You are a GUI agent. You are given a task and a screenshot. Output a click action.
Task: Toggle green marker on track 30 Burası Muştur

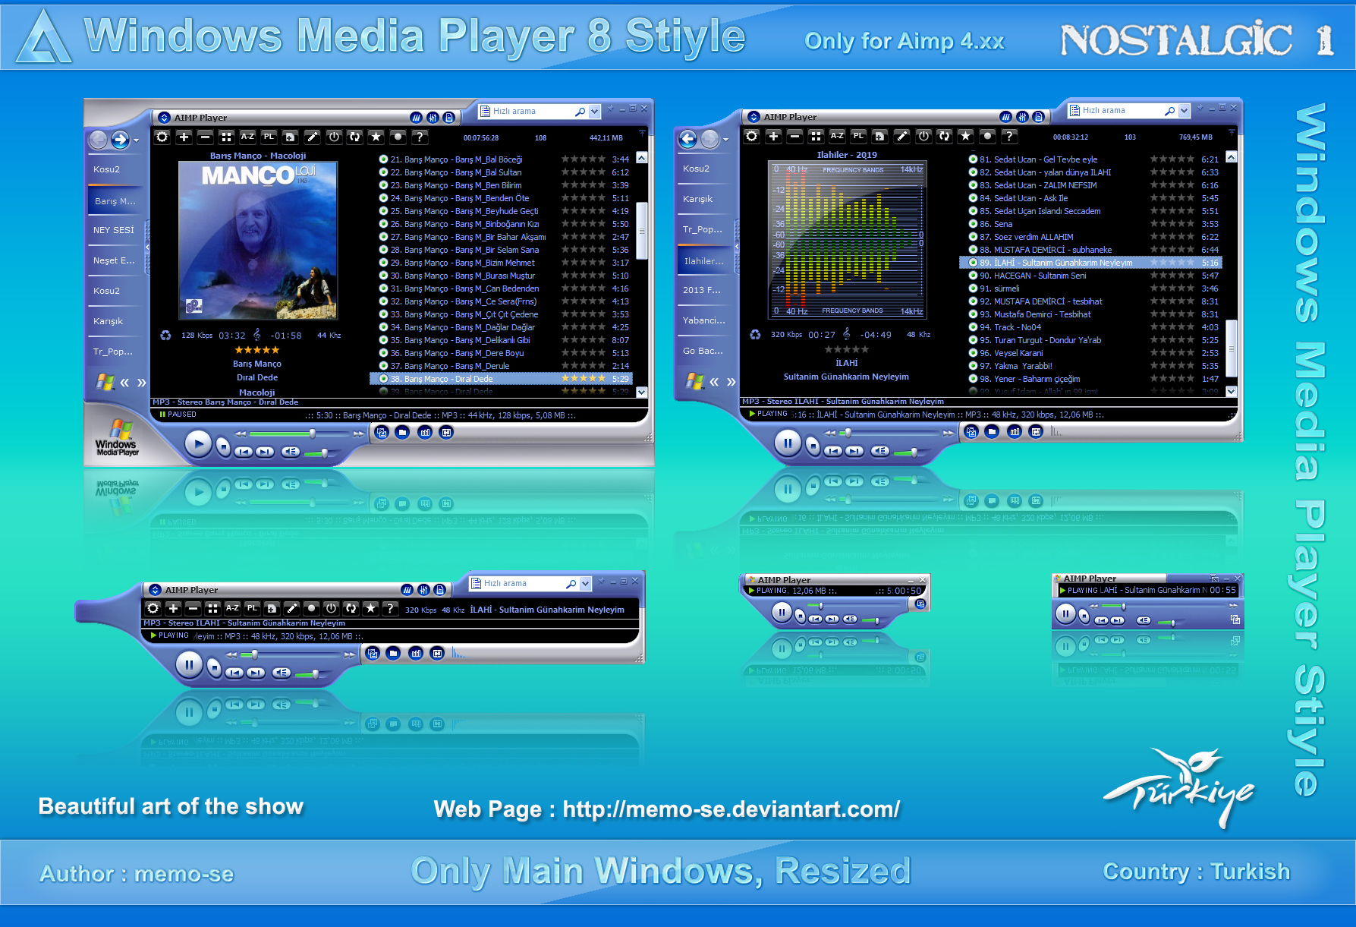(383, 276)
